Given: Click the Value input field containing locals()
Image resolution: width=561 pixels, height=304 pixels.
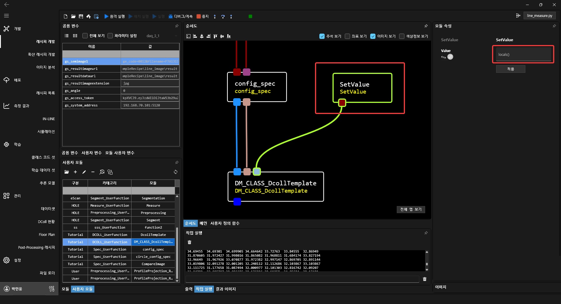Looking at the screenshot, I should 523,54.
